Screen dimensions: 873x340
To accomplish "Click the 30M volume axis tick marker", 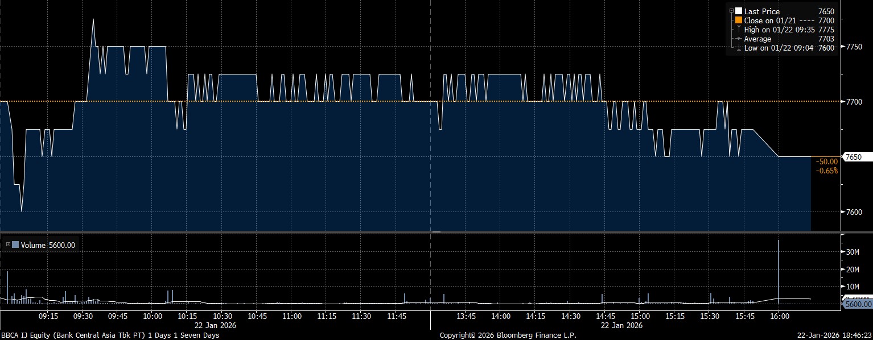I will click(x=841, y=251).
